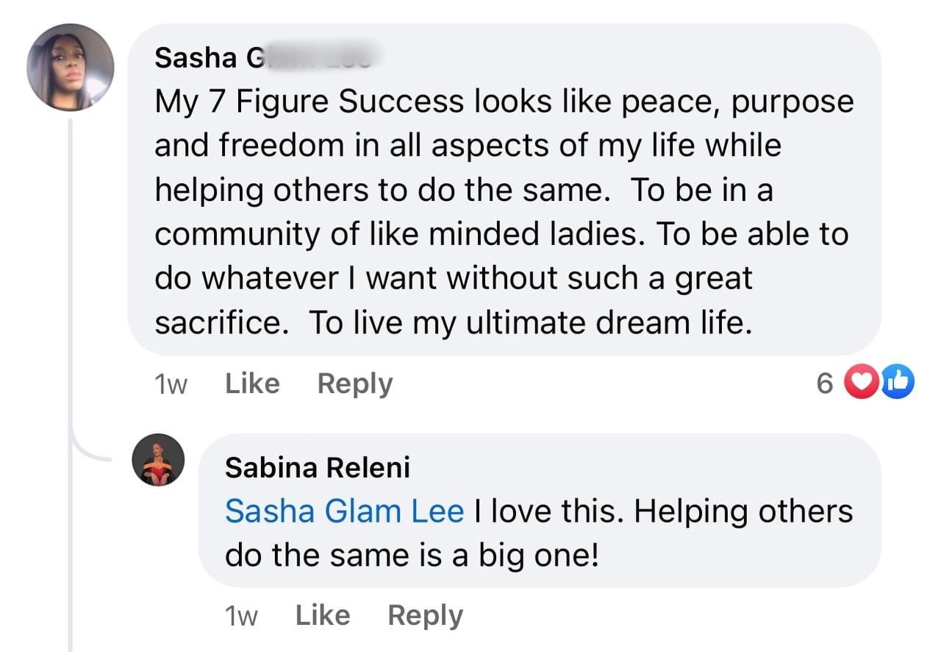Reply to Sabina Releni's comment
The height and width of the screenshot is (652, 941).
425,615
